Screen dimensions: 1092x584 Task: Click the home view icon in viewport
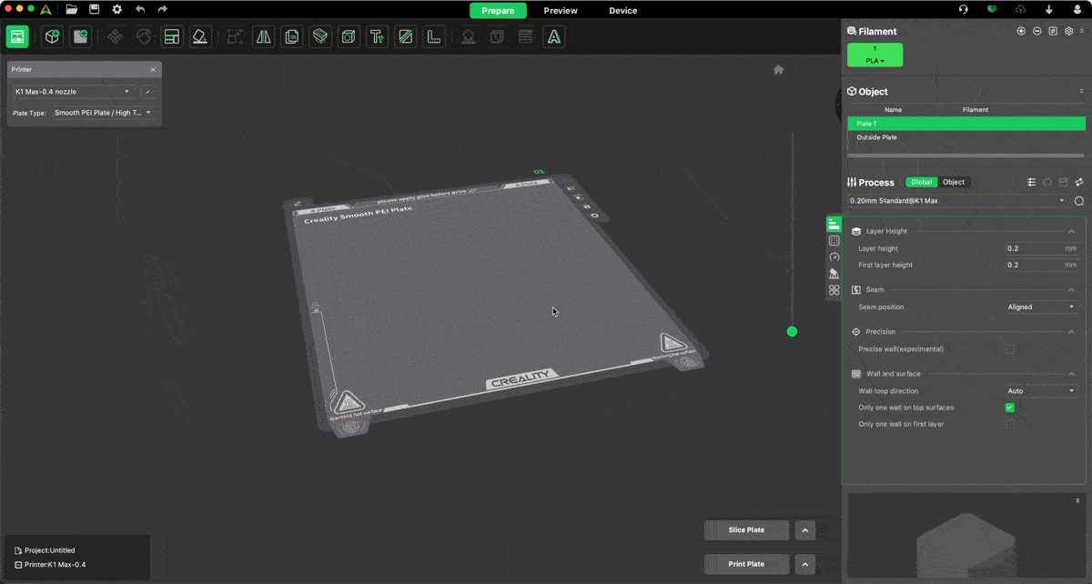pos(778,70)
